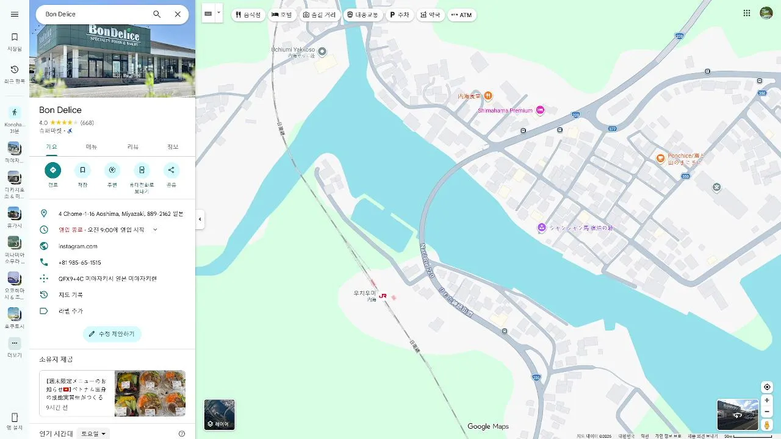Switch to Overview (개요) tab
The height and width of the screenshot is (439, 781).
pos(51,147)
